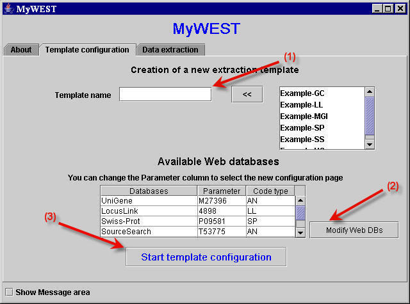The height and width of the screenshot is (304, 410).
Task: Select Example-SS in template list
Action: tap(322, 140)
